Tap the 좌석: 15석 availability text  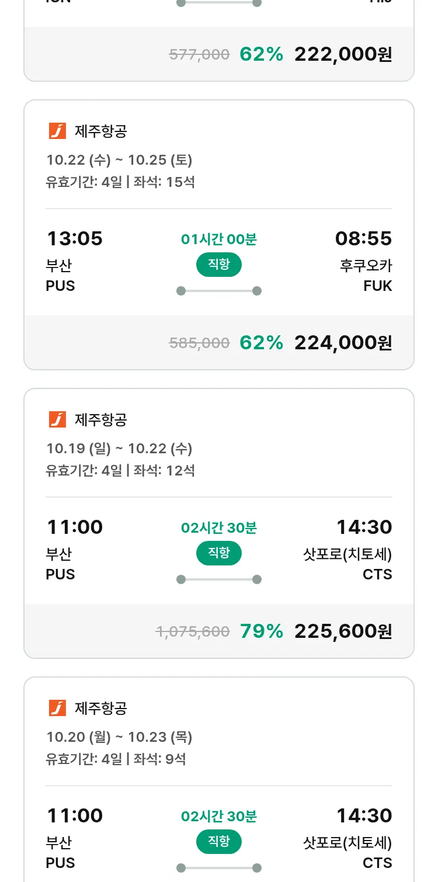[x=164, y=182]
